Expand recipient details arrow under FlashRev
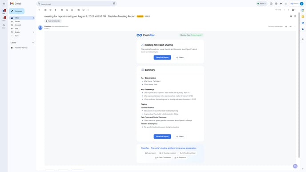The height and width of the screenshot is (172, 306). pyautogui.click(x=49, y=28)
